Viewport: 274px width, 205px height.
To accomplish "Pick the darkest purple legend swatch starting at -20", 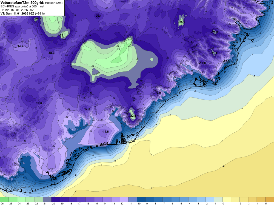I will [x=56, y=200].
